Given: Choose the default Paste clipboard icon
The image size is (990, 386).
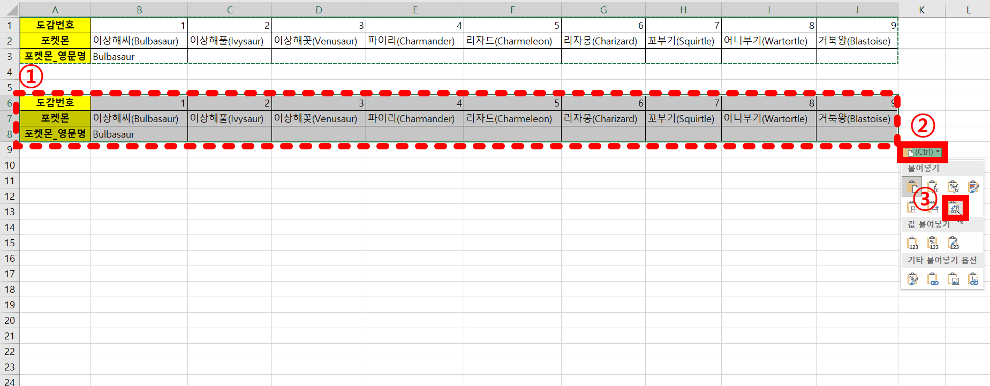Looking at the screenshot, I should pyautogui.click(x=912, y=187).
